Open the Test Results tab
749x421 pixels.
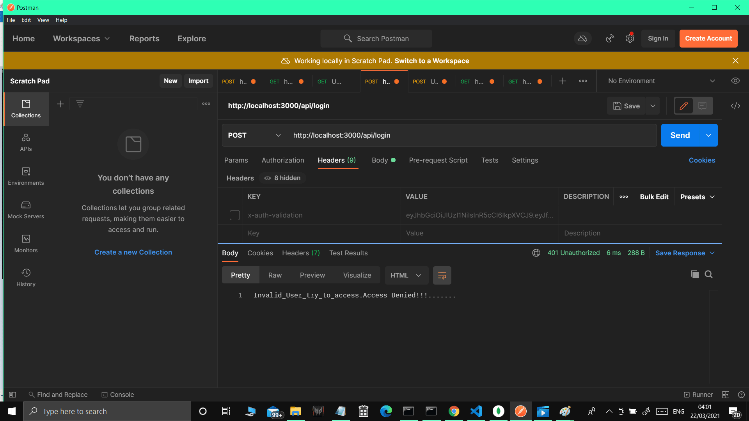348,253
